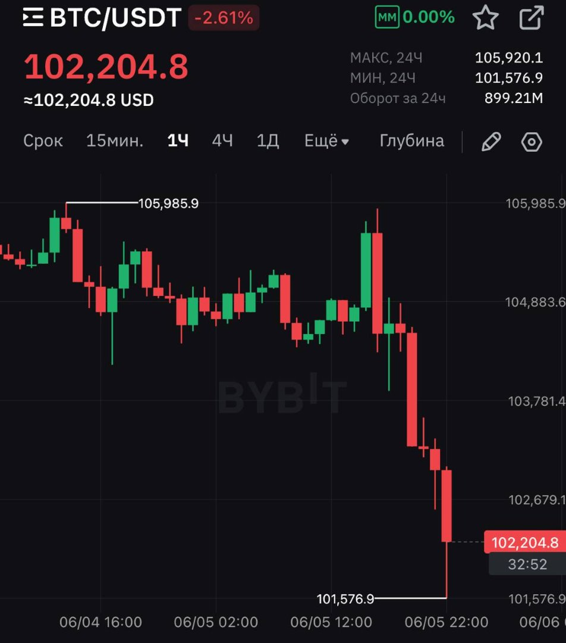Choose the Срок chart view
Screen dimensions: 566x643
coord(43,141)
